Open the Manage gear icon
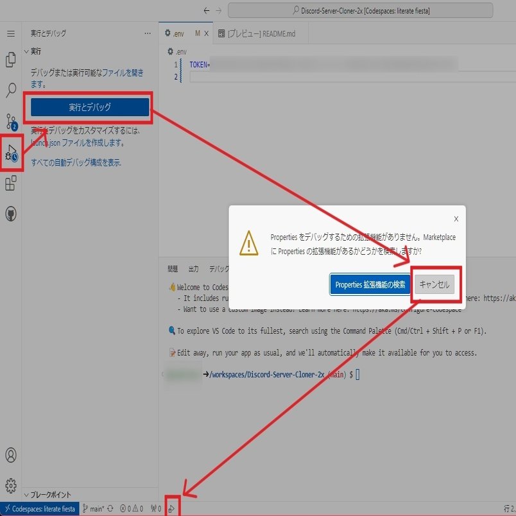516x516 pixels. coord(11,485)
